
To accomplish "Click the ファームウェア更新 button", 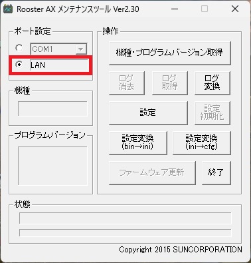I will pyautogui.click(x=152, y=172).
